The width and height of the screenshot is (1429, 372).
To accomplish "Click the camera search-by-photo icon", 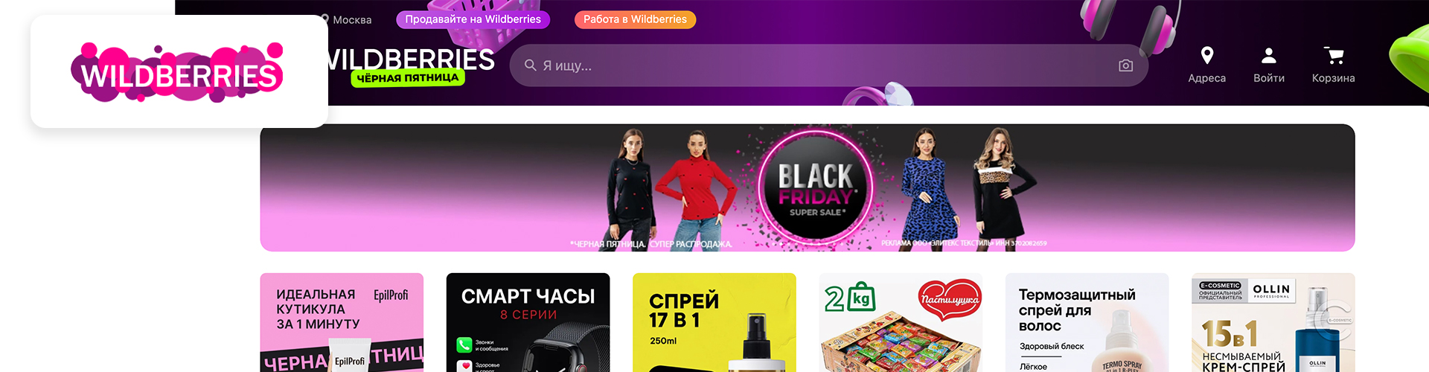I will (x=1125, y=65).
